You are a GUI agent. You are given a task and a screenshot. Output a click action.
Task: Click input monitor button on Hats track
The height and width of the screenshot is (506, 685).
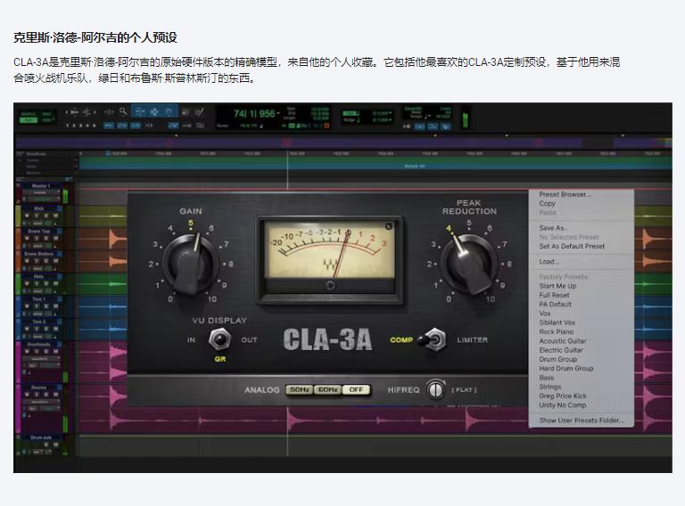(x=37, y=283)
